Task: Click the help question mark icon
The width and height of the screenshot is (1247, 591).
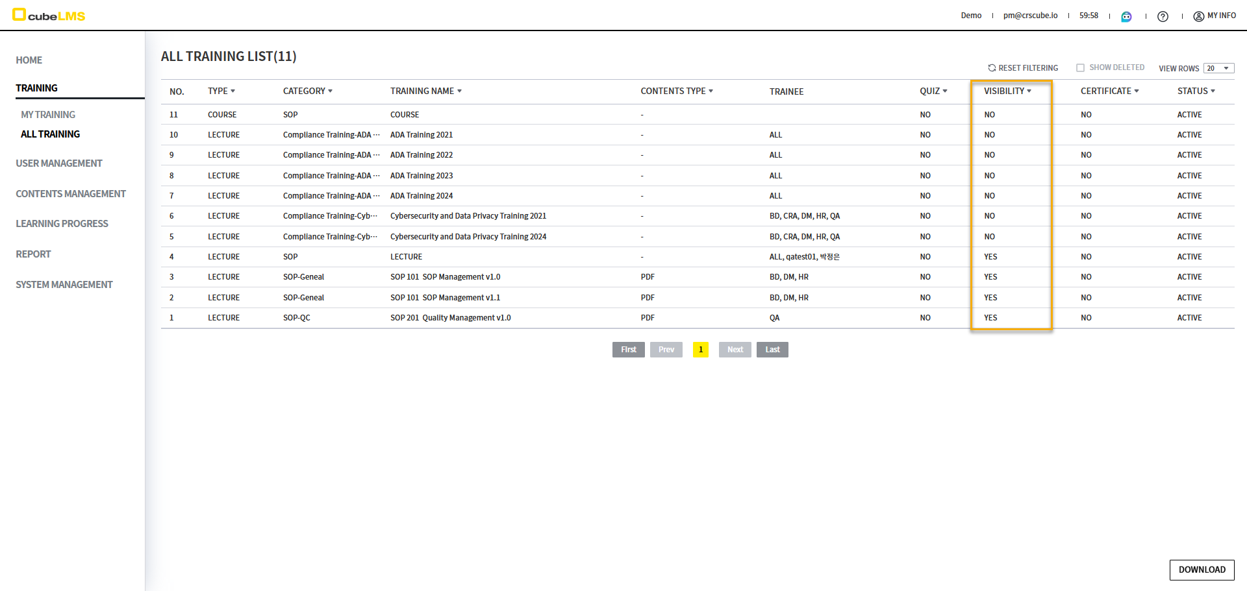Action: (x=1163, y=16)
